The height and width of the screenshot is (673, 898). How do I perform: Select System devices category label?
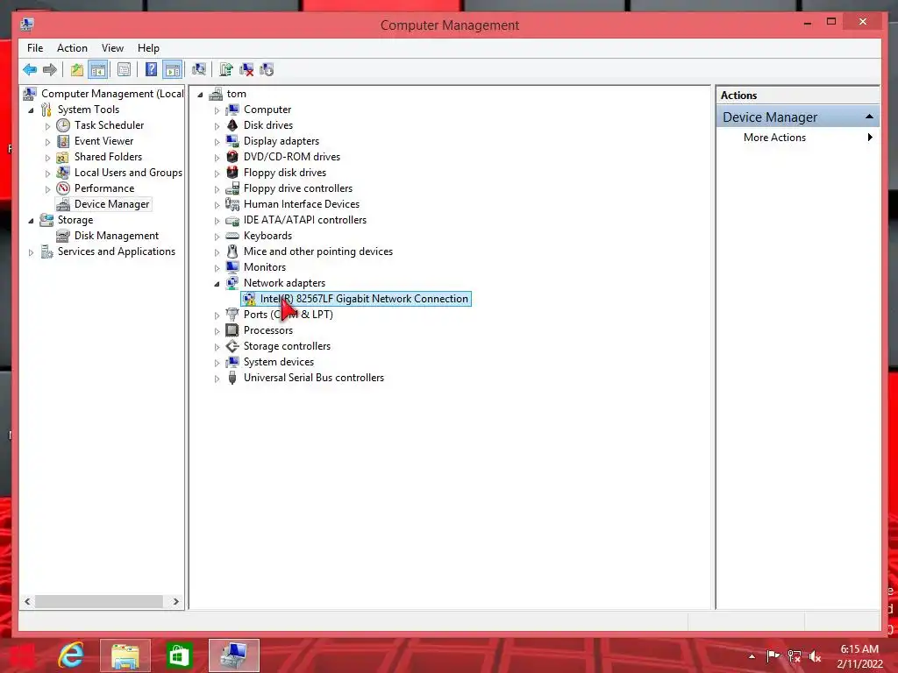[x=278, y=362]
